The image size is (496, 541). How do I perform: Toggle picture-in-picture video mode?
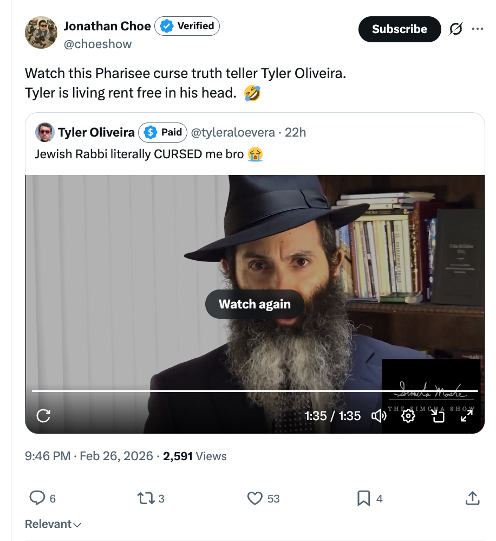point(437,416)
